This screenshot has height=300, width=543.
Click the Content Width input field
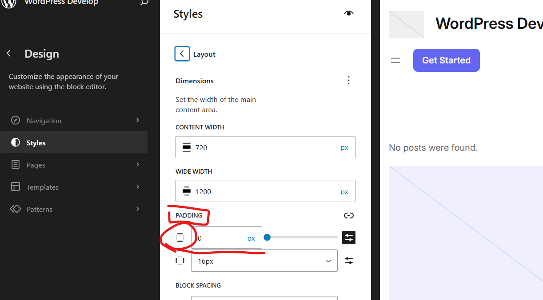tap(265, 147)
